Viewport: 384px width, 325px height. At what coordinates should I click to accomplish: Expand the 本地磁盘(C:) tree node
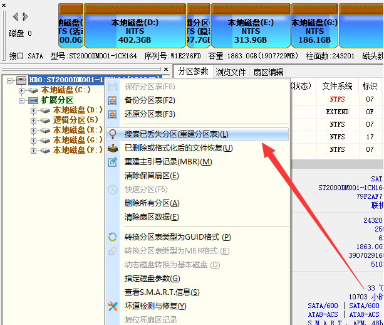22,90
